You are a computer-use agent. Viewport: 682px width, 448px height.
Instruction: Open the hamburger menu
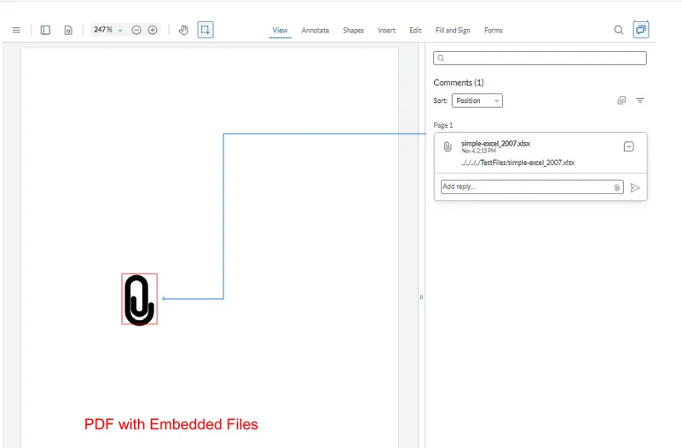pyautogui.click(x=16, y=30)
